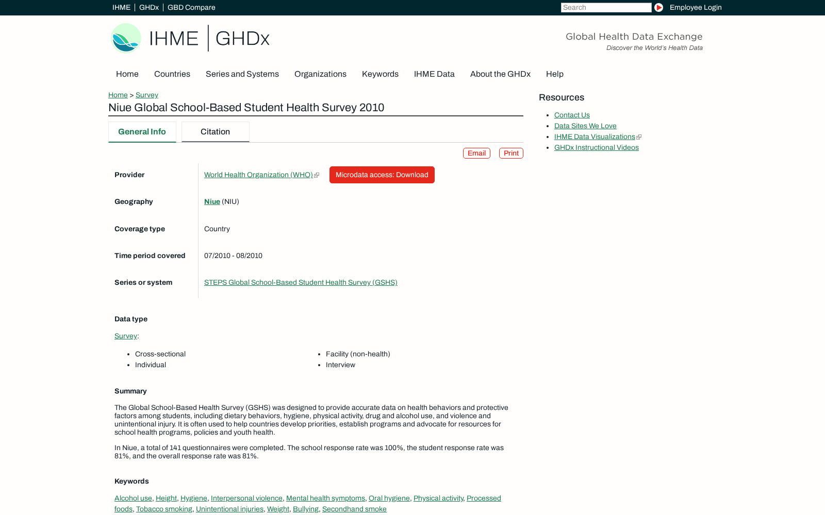Click Microdata access: Download button
This screenshot has width=825, height=515.
coord(382,175)
